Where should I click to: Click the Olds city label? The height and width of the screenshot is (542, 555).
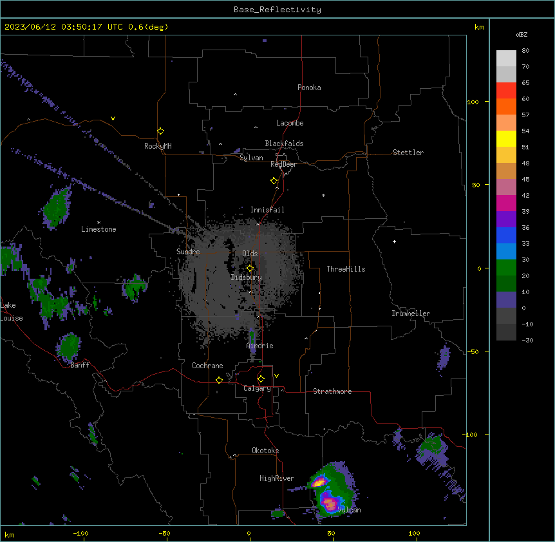pos(250,254)
